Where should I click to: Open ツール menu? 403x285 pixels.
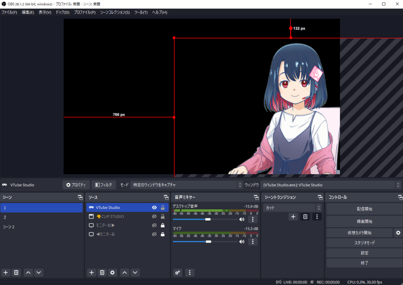click(141, 12)
